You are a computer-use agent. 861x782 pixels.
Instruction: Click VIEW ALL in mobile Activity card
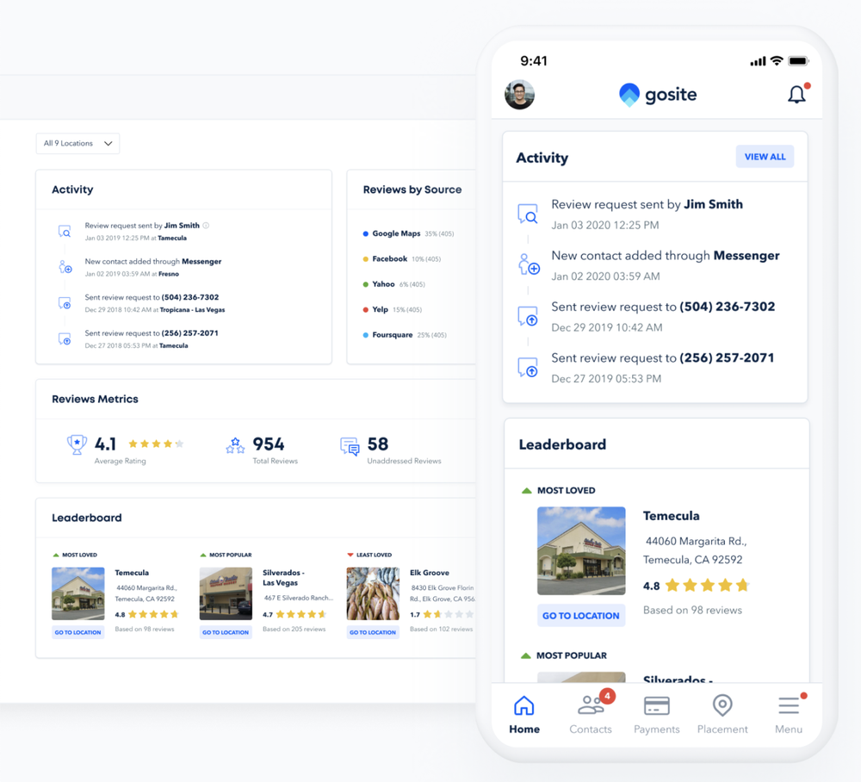[x=765, y=157]
